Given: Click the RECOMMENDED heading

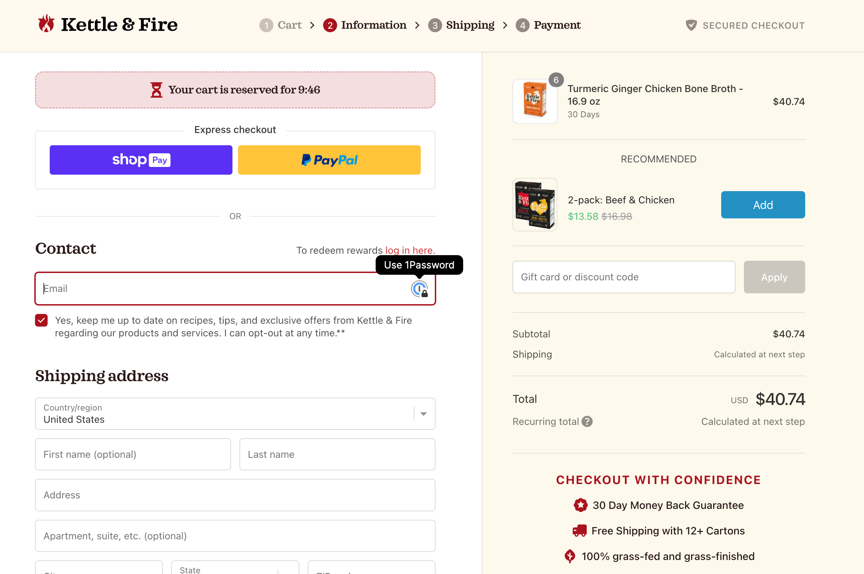Looking at the screenshot, I should click(659, 159).
